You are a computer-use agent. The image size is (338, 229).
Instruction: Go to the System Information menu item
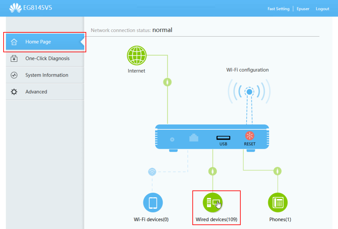coord(47,75)
